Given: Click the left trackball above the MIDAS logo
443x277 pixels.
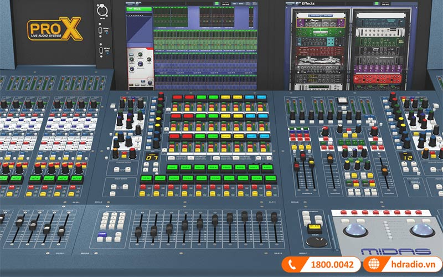Looking at the screenshot, I should click(x=356, y=230).
